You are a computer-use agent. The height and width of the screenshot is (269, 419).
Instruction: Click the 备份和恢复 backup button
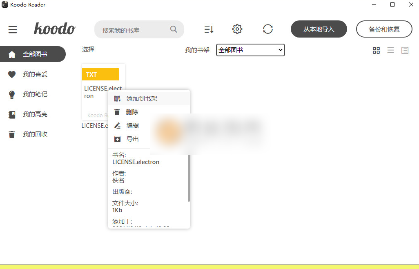click(383, 29)
